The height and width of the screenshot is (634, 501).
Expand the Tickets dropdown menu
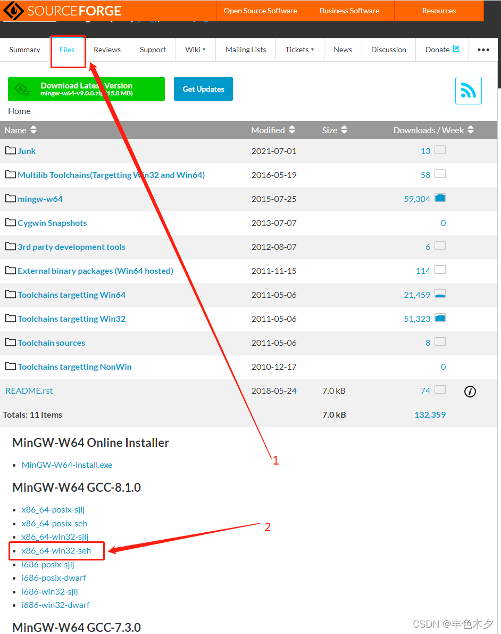tap(299, 50)
